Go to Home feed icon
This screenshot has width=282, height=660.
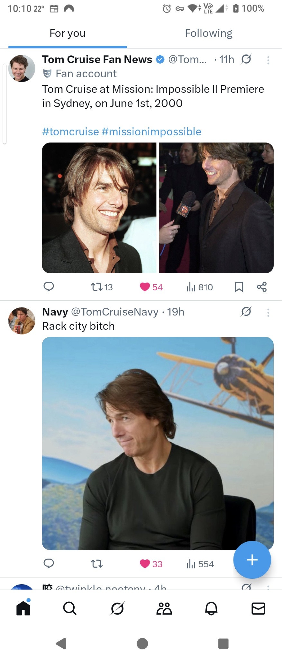point(23,608)
